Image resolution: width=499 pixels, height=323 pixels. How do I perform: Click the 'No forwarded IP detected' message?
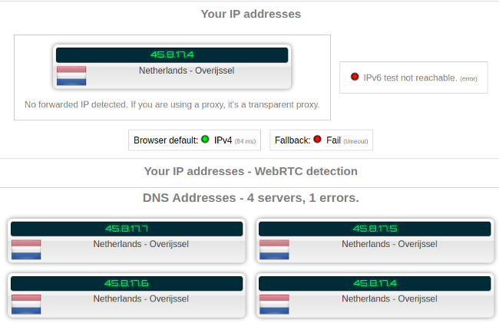pos(172,104)
